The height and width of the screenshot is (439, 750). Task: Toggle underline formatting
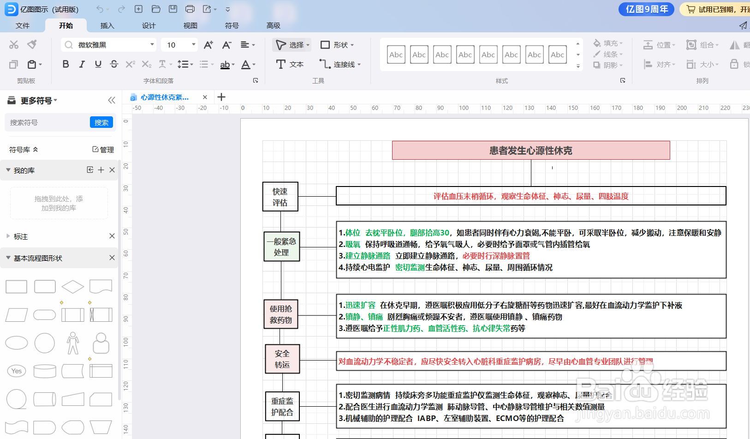pos(98,64)
